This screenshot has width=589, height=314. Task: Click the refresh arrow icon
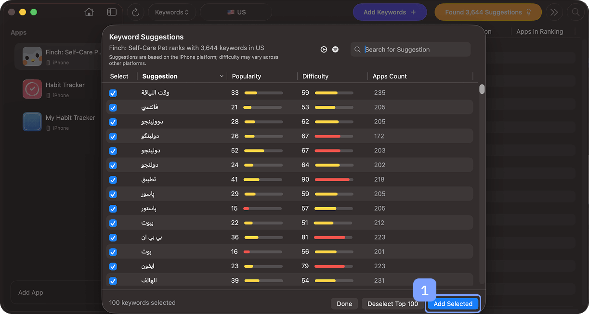(135, 12)
